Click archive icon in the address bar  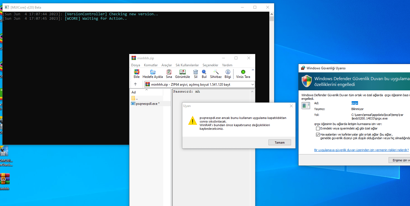(x=148, y=84)
